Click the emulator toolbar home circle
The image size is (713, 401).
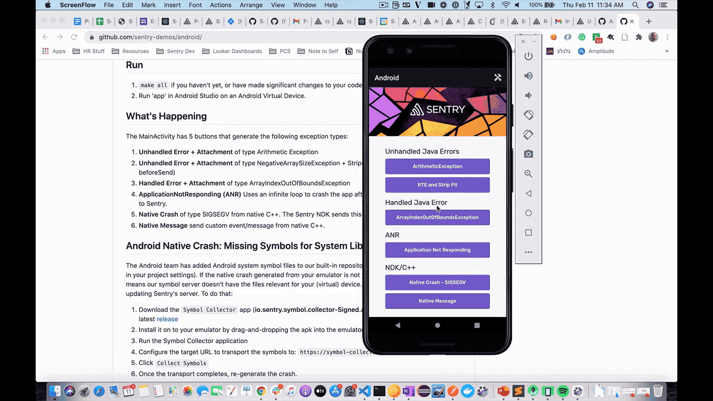point(529,213)
